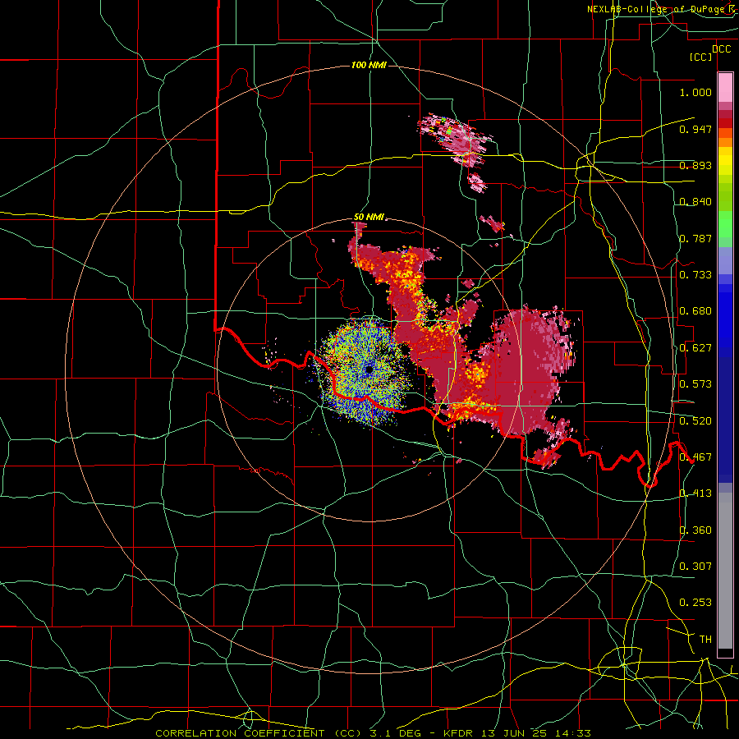The width and height of the screenshot is (739, 739).
Task: Pick the bright green segment near 0.787
Action: 725,224
